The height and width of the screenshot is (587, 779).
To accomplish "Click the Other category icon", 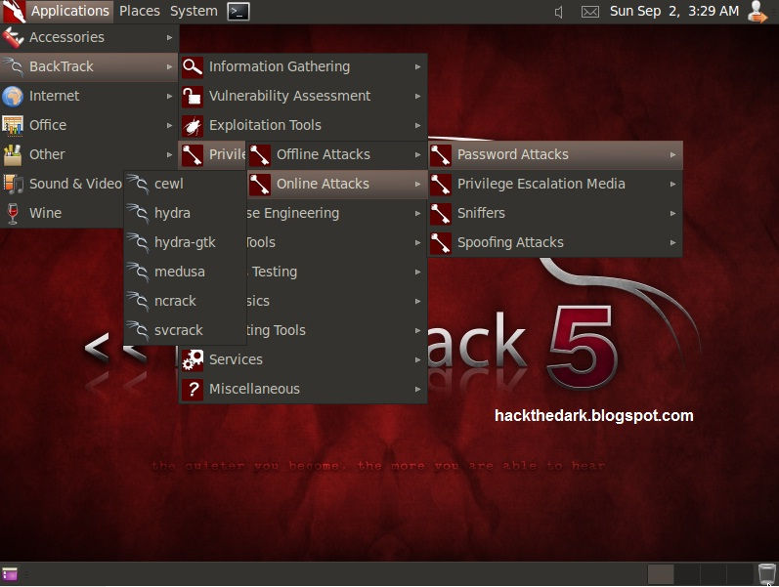I will coord(13,154).
